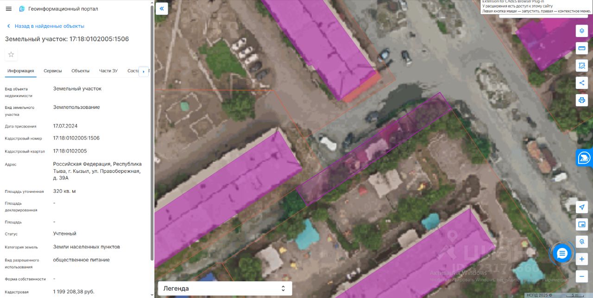Click the share map icon

click(x=582, y=83)
